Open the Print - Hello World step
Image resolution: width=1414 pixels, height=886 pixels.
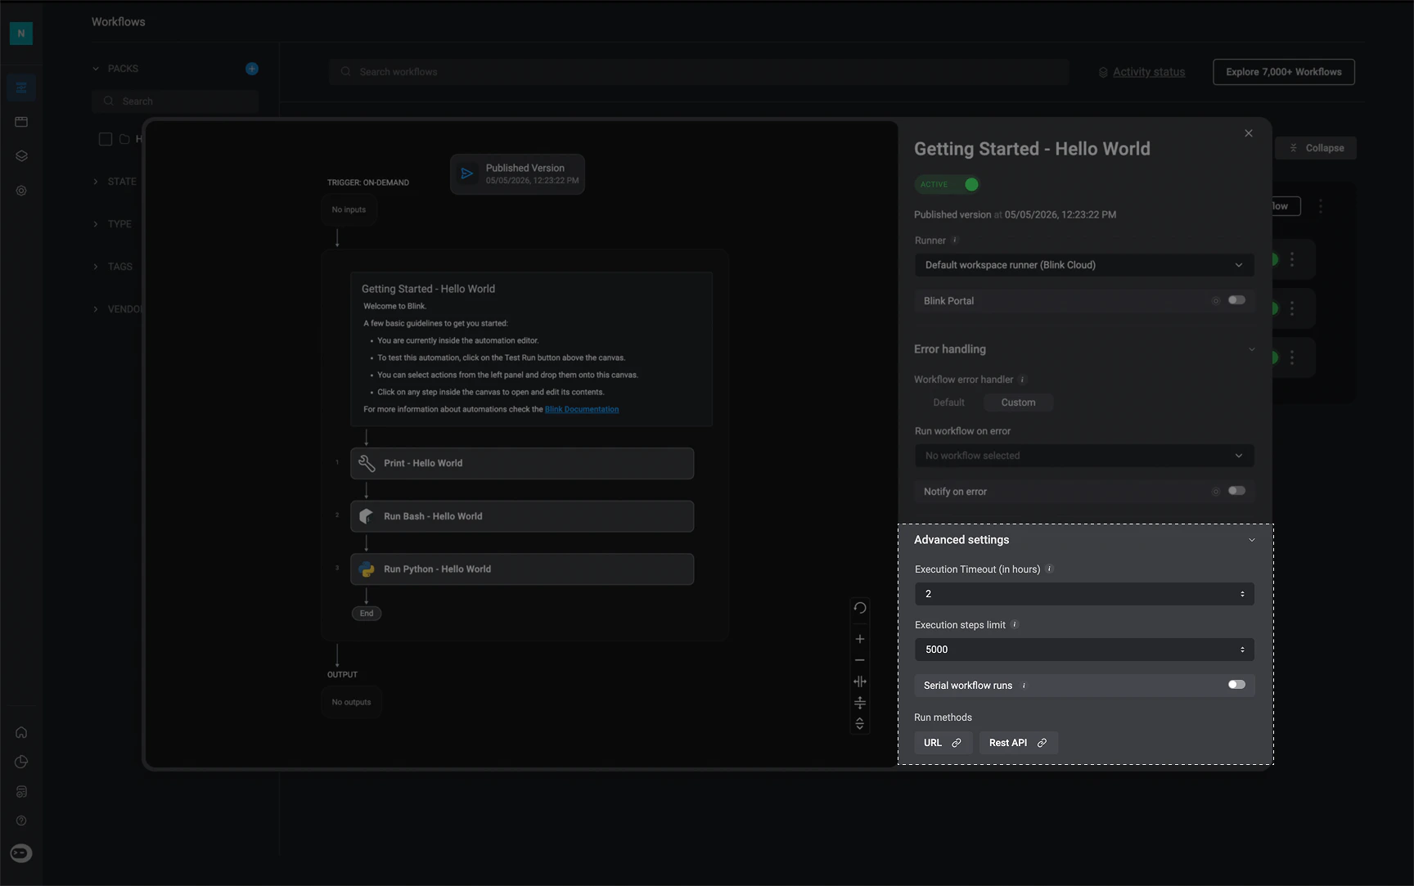(522, 463)
